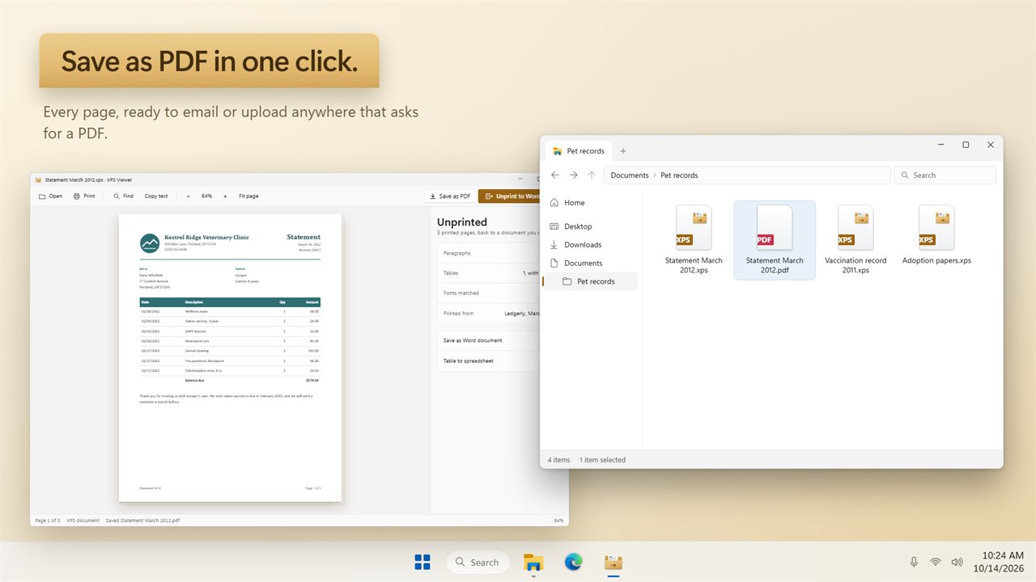
Task: Open Home in File Explorer sidebar
Action: coord(589,203)
